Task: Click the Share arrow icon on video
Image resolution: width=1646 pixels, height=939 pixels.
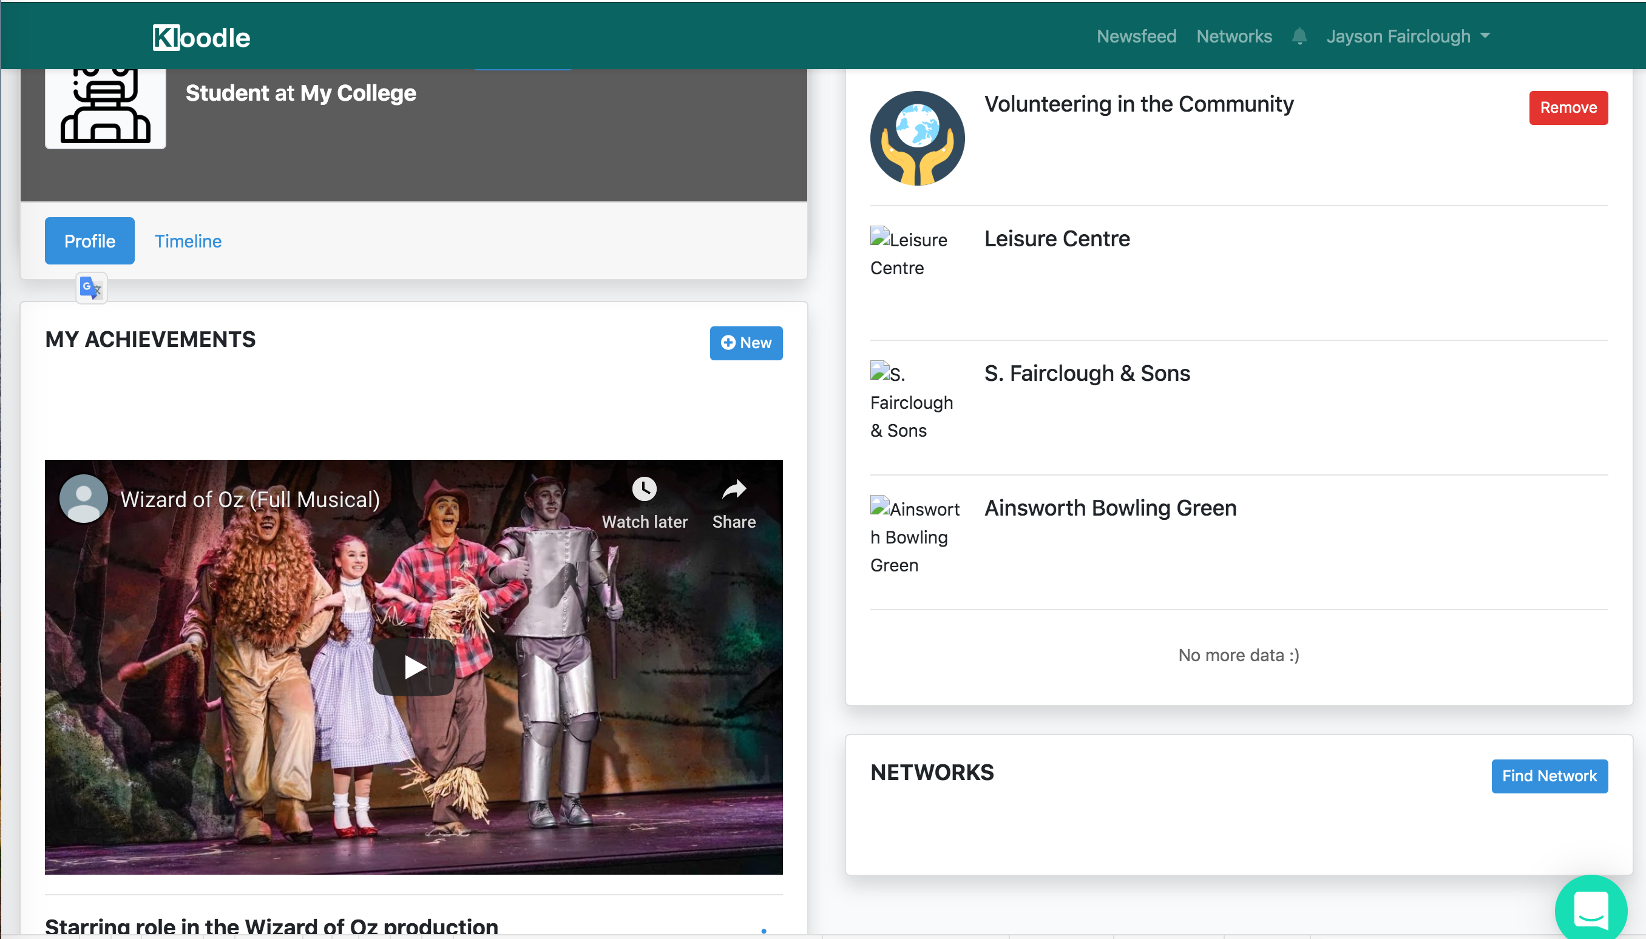Action: tap(734, 490)
